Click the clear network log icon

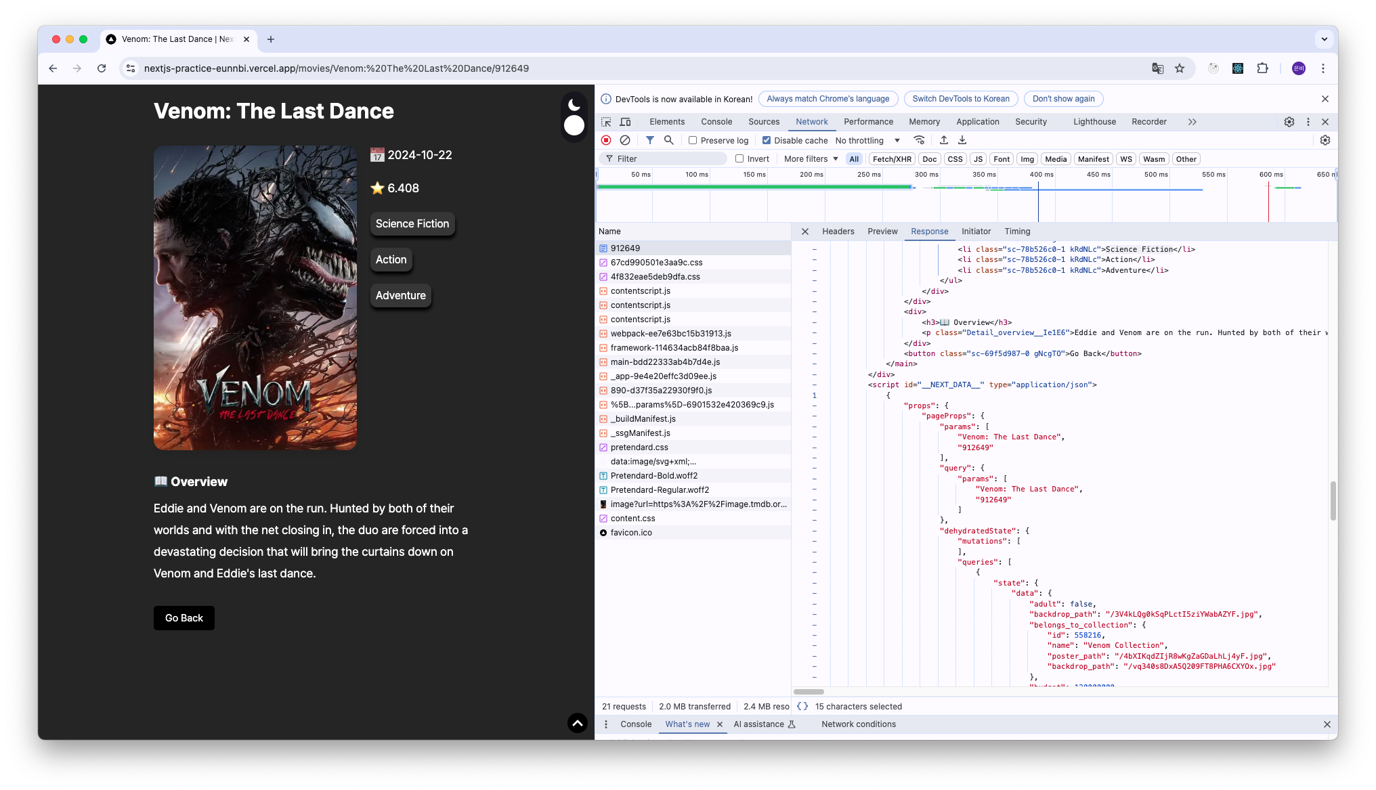coord(625,140)
